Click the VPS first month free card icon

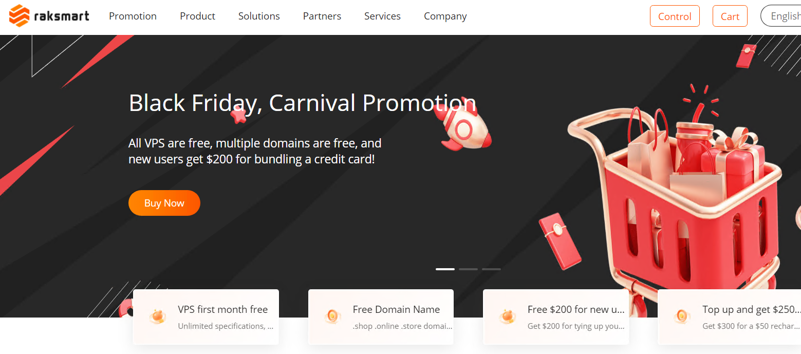tap(157, 316)
